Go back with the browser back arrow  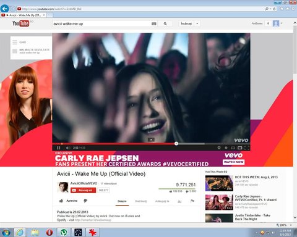[x=5, y=9]
